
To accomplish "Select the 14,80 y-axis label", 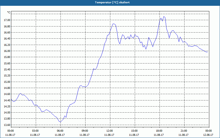I will pos(7,88).
